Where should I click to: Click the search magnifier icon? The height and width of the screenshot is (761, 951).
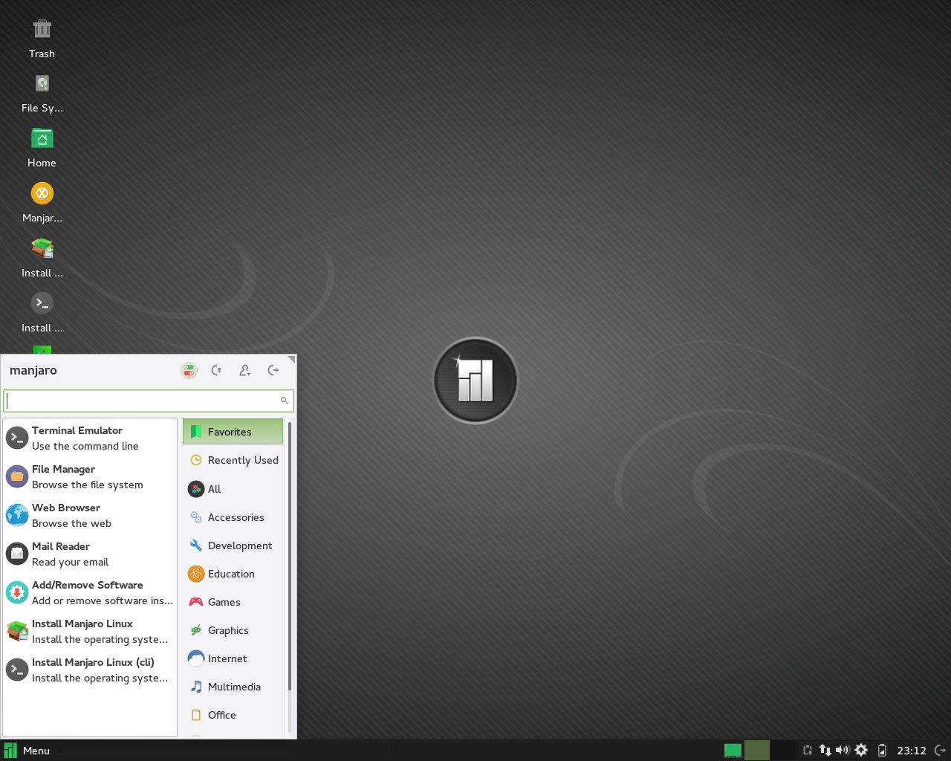click(284, 401)
